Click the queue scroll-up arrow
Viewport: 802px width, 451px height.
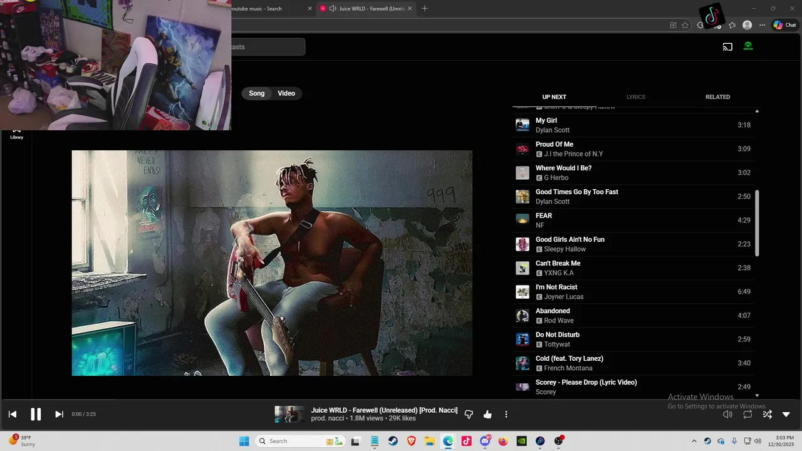click(757, 111)
